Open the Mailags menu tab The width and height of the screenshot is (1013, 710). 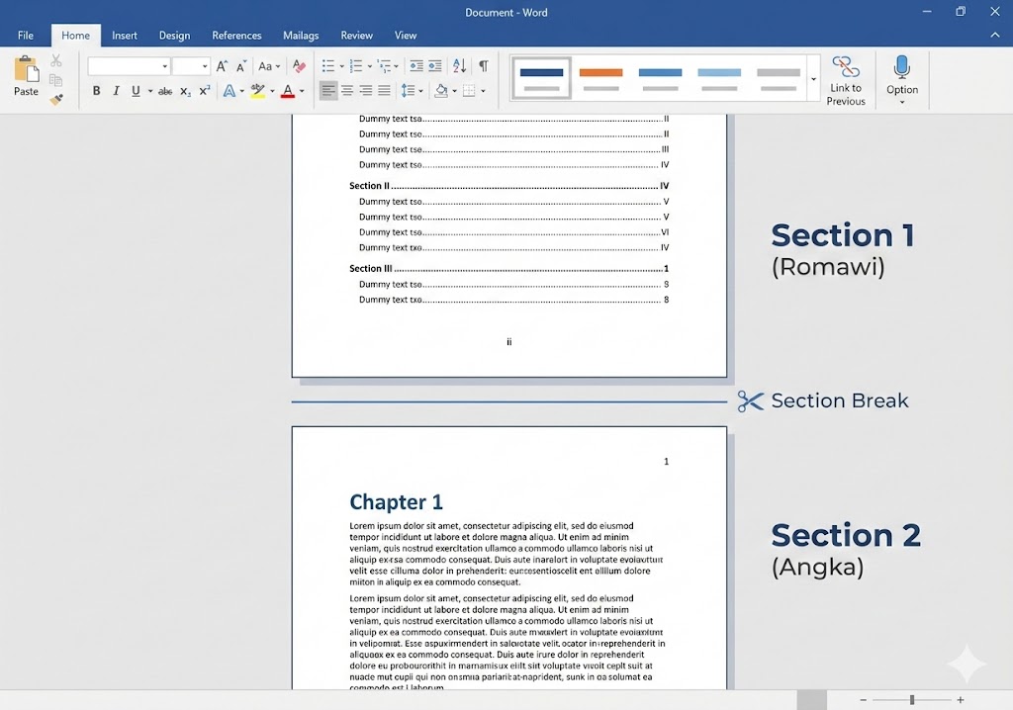[x=300, y=35]
